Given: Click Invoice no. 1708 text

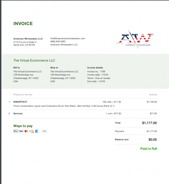Looking at the screenshot, I should click(x=96, y=71).
